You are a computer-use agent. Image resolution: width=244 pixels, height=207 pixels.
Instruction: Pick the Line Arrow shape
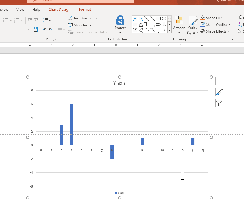click(x=152, y=19)
